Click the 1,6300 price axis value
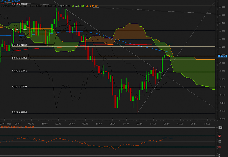228x157 pixels. click(222, 31)
